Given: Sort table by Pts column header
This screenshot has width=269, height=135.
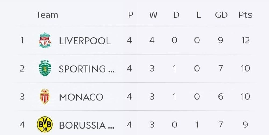Looking at the screenshot, I should pos(245,15).
